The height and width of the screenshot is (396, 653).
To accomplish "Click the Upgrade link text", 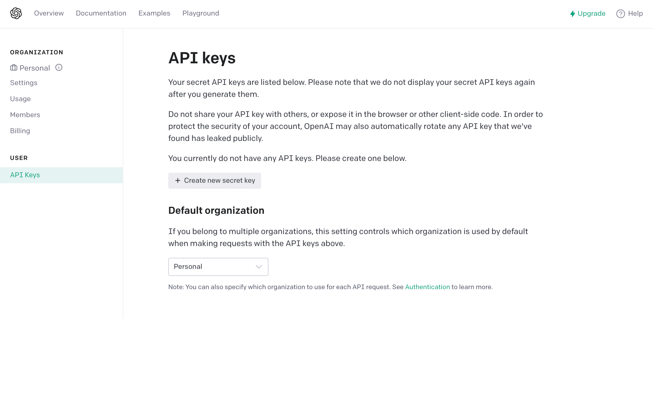I will coord(591,14).
